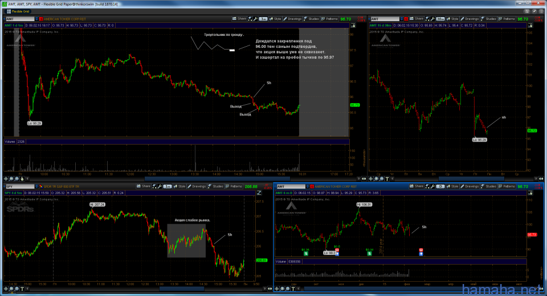This screenshot has width=547, height=296.
Task: Click Share button on AMT daily chart
Action: [x=417, y=186]
